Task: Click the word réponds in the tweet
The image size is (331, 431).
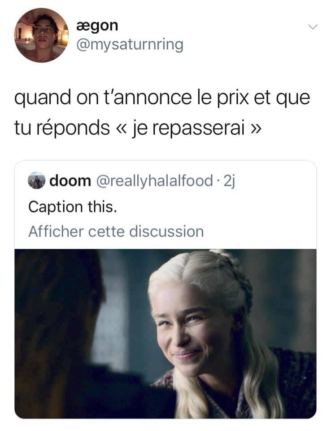Action: (74, 128)
